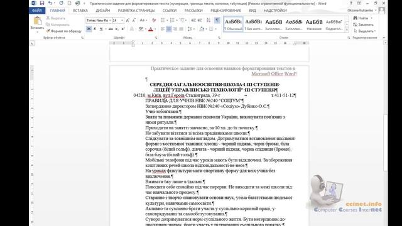
Task: Increase paragraph indent icon
Action: click(200, 20)
